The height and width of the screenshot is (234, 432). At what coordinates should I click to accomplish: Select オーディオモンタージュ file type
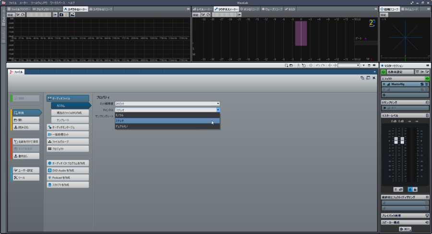(68, 127)
